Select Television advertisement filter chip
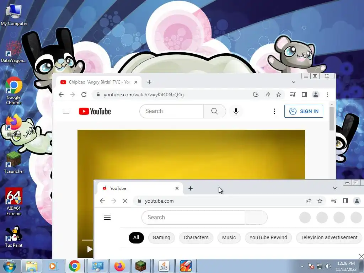The height and width of the screenshot is (273, 364). point(329,238)
